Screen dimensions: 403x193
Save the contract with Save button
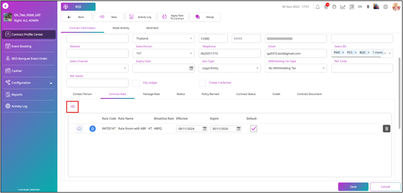click(x=353, y=187)
